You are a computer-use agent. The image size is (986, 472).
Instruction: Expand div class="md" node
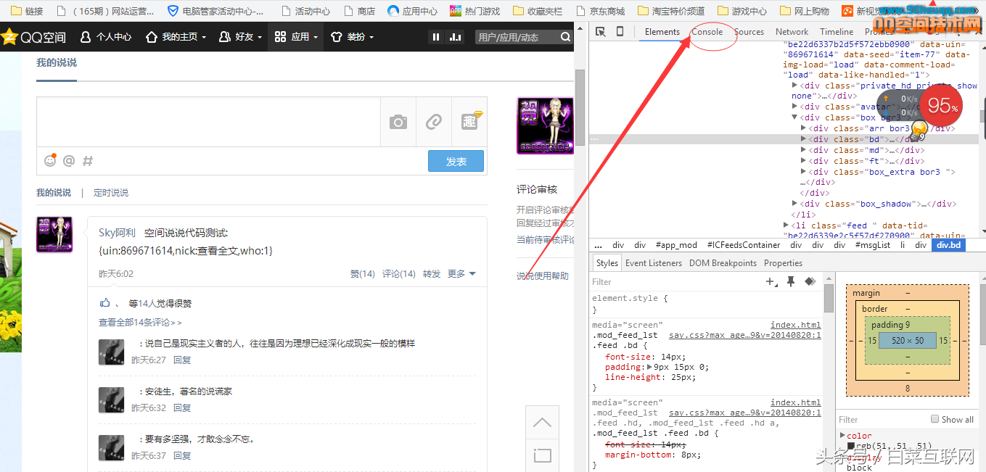[x=803, y=150]
